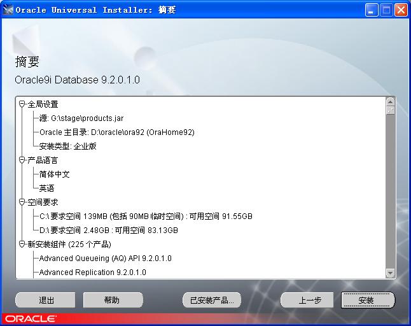Click the Oracle installer title bar icon

click(x=8, y=10)
